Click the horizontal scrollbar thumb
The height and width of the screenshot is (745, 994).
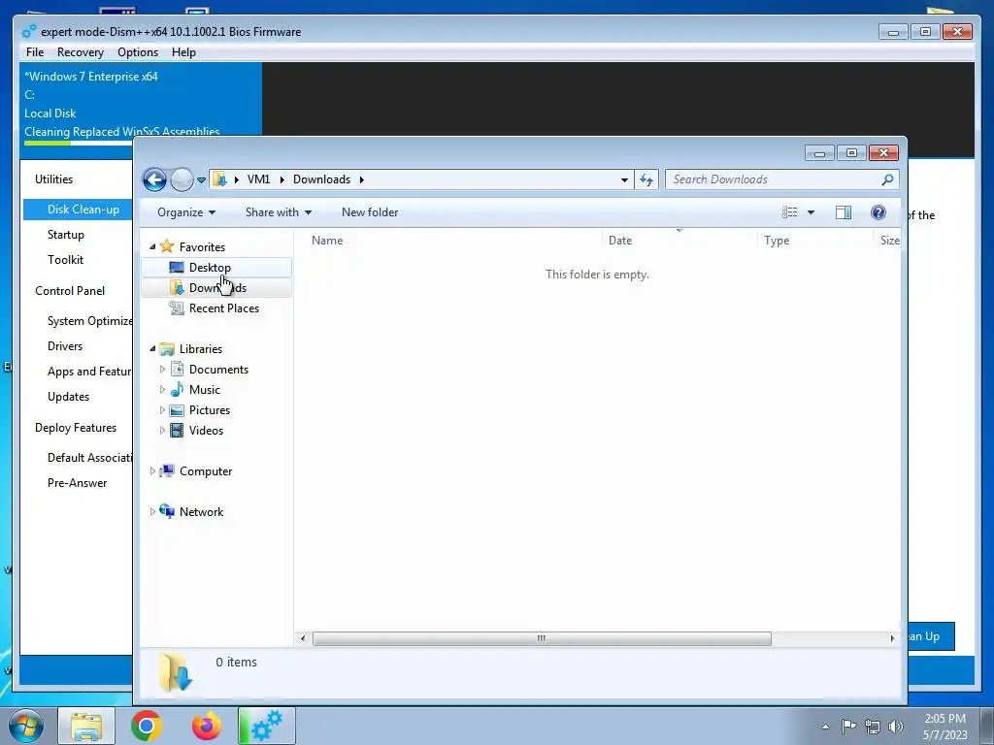pos(542,638)
